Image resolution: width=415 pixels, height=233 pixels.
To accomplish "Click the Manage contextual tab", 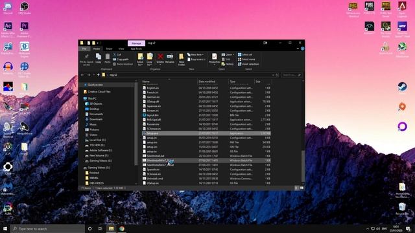I will click(136, 43).
